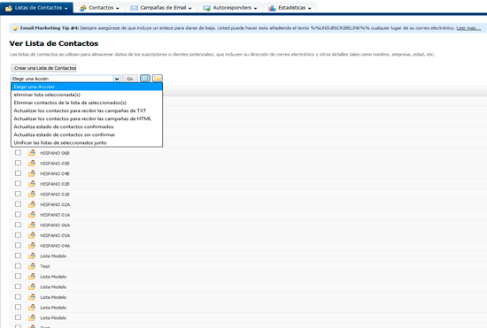Pick update contacts for TXT campaigns option

[x=87, y=111]
